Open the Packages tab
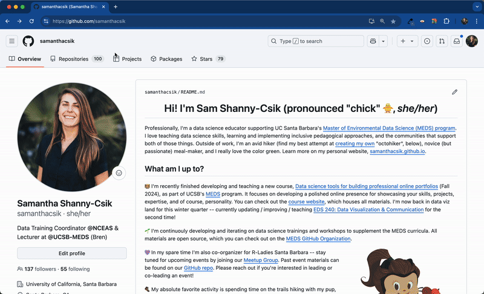 (166, 59)
